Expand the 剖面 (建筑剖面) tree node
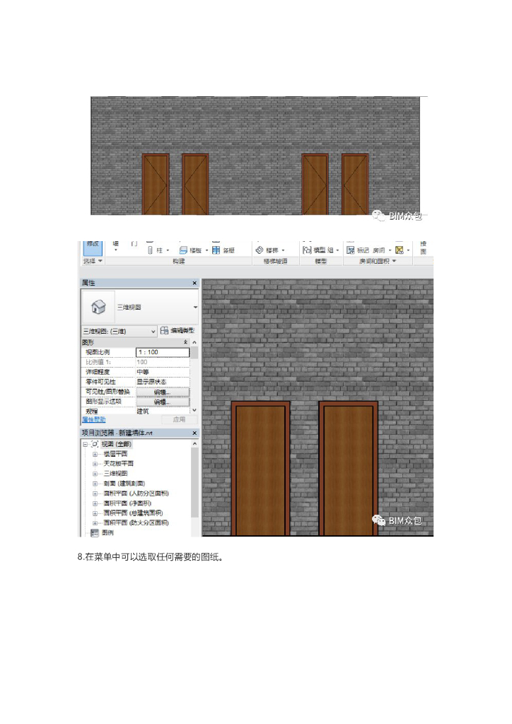The image size is (512, 724). pyautogui.click(x=95, y=484)
